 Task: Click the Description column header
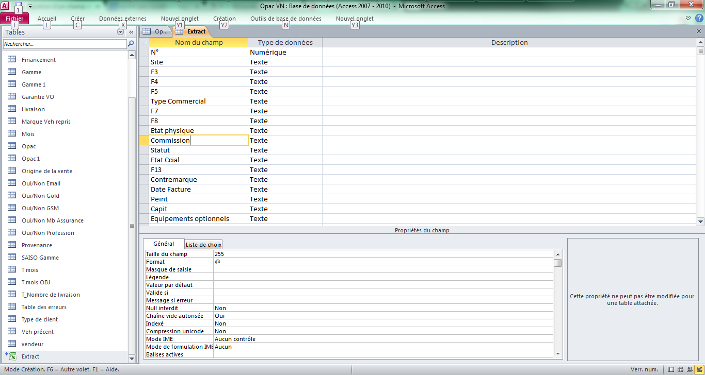[x=509, y=42]
